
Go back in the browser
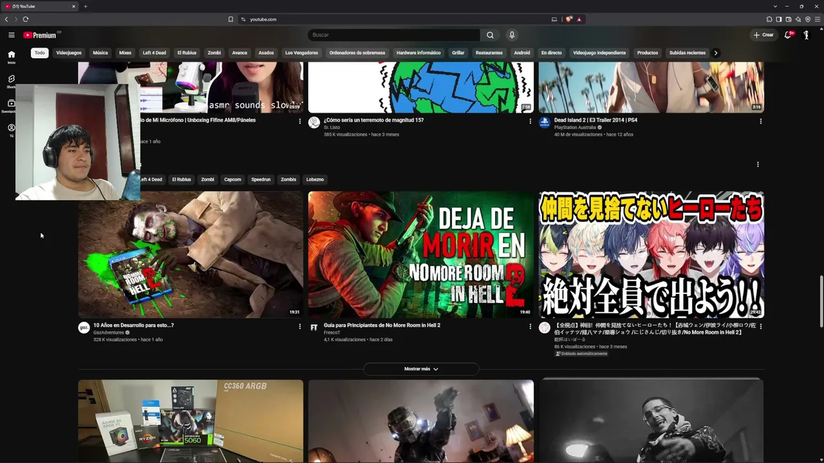click(6, 19)
